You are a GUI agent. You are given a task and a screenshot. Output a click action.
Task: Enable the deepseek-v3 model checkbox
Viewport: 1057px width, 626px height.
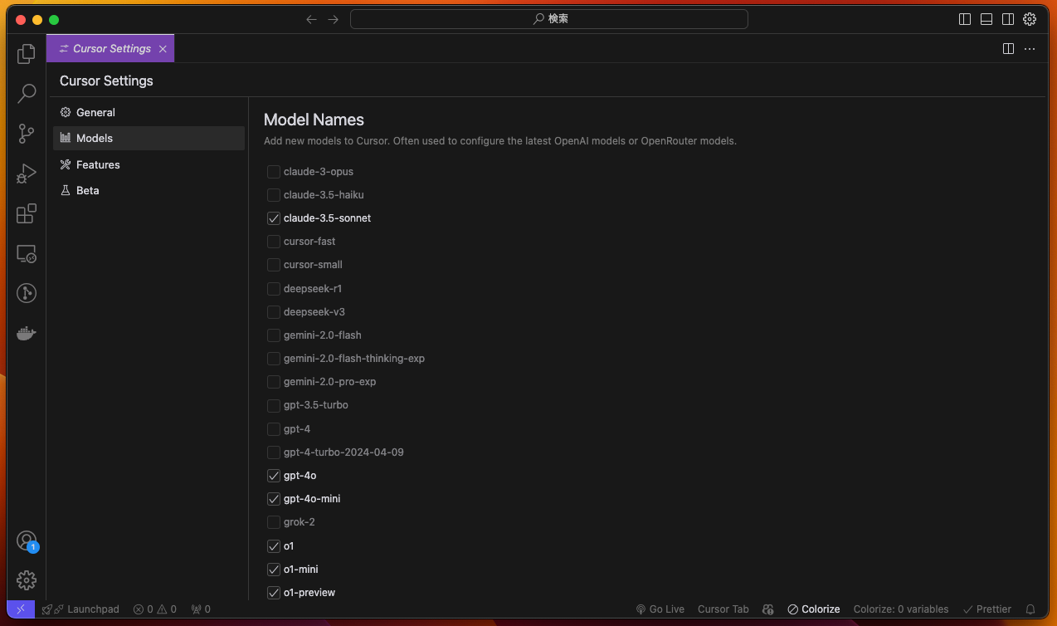273,312
